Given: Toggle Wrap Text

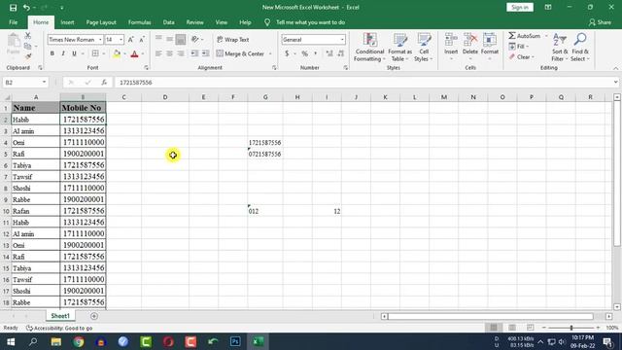Looking at the screenshot, I should (x=233, y=39).
